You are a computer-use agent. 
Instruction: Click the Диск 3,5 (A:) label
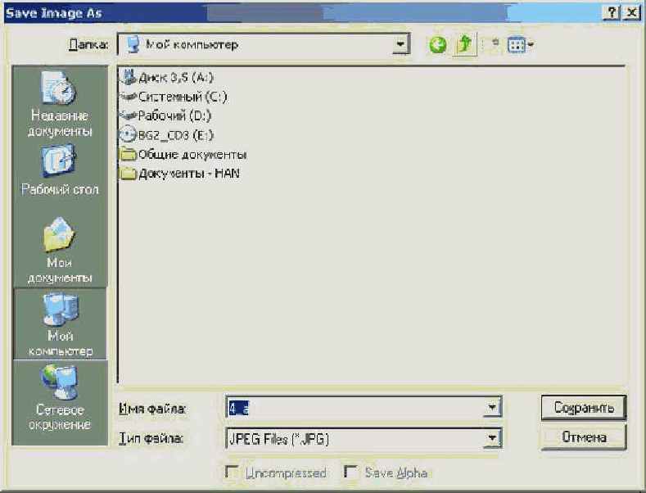coord(176,77)
